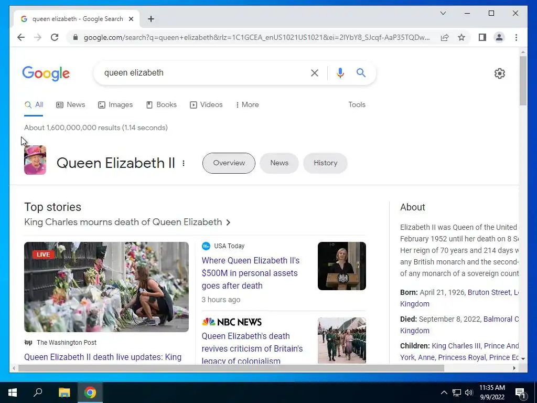Click the About heading in knowledge panel

(x=412, y=207)
